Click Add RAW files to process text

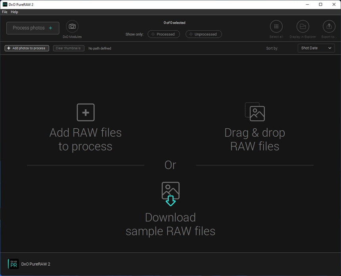click(x=86, y=139)
